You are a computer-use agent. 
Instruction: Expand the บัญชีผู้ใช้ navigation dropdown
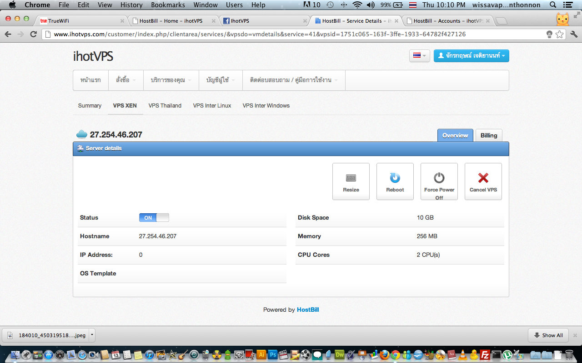221,80
